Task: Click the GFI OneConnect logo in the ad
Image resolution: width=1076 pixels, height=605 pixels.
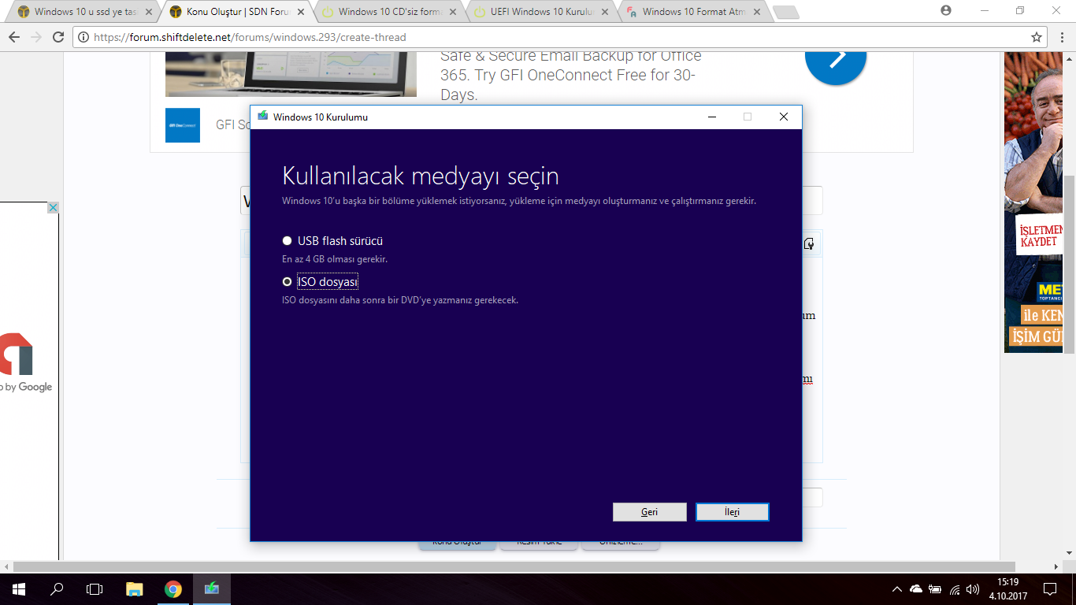Action: (183, 125)
